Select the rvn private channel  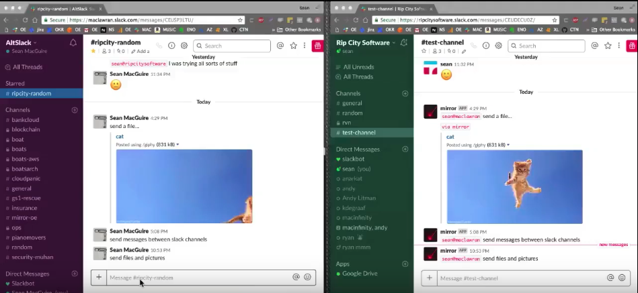[x=347, y=123]
